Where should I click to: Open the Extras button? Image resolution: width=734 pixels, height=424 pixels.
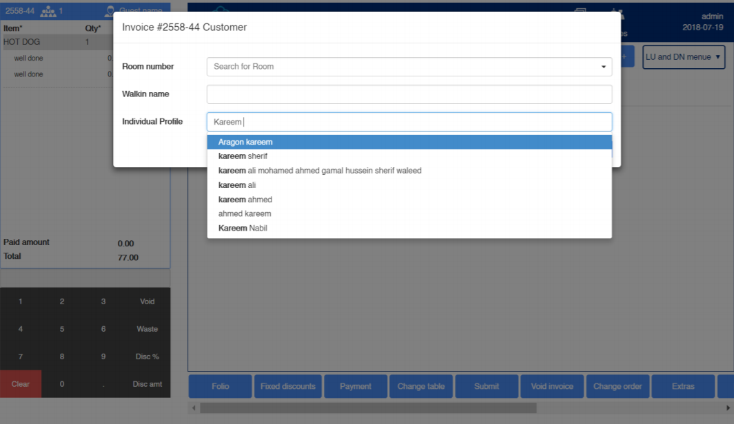(x=683, y=386)
